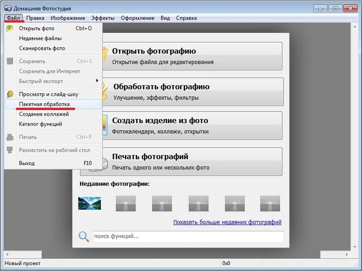Select Сканировать фото menu entry

pyautogui.click(x=53, y=48)
